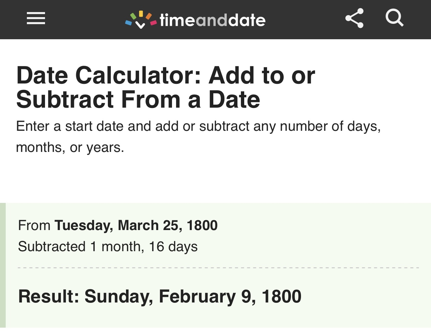This screenshot has width=431, height=332.
Task: Click the word "From" in the result box
Action: 34,225
